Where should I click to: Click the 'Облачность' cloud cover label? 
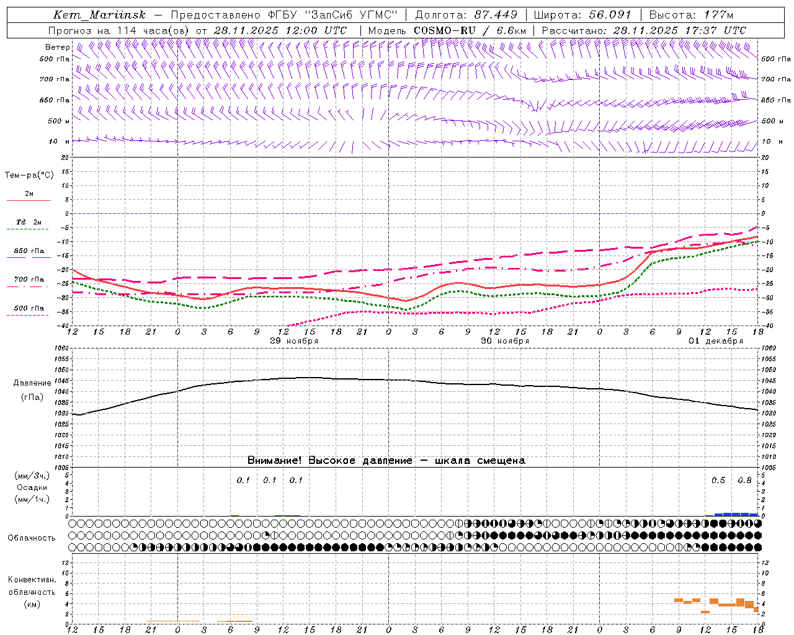(x=32, y=538)
